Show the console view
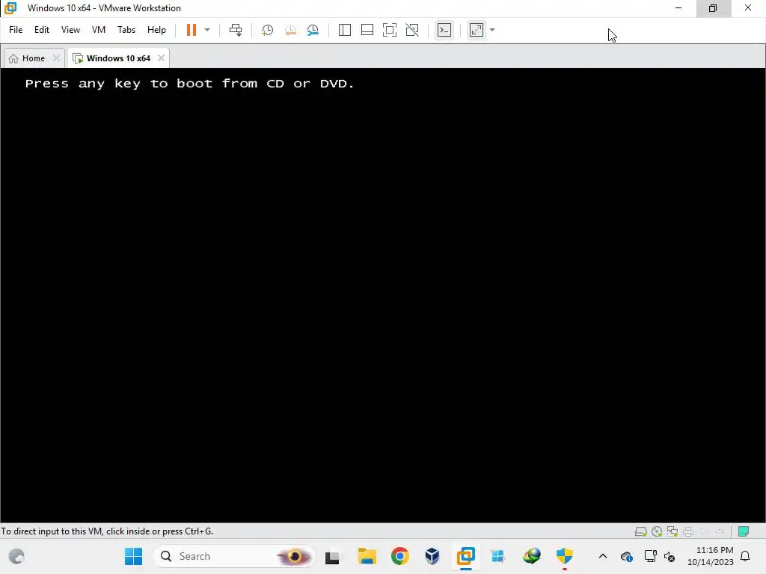Screen dimensions: 766x574 click(x=444, y=30)
